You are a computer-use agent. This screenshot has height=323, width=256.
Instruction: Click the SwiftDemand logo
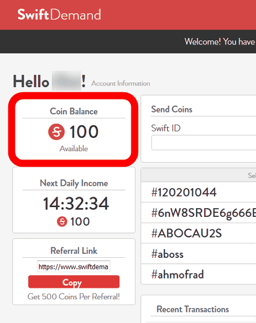click(x=59, y=14)
